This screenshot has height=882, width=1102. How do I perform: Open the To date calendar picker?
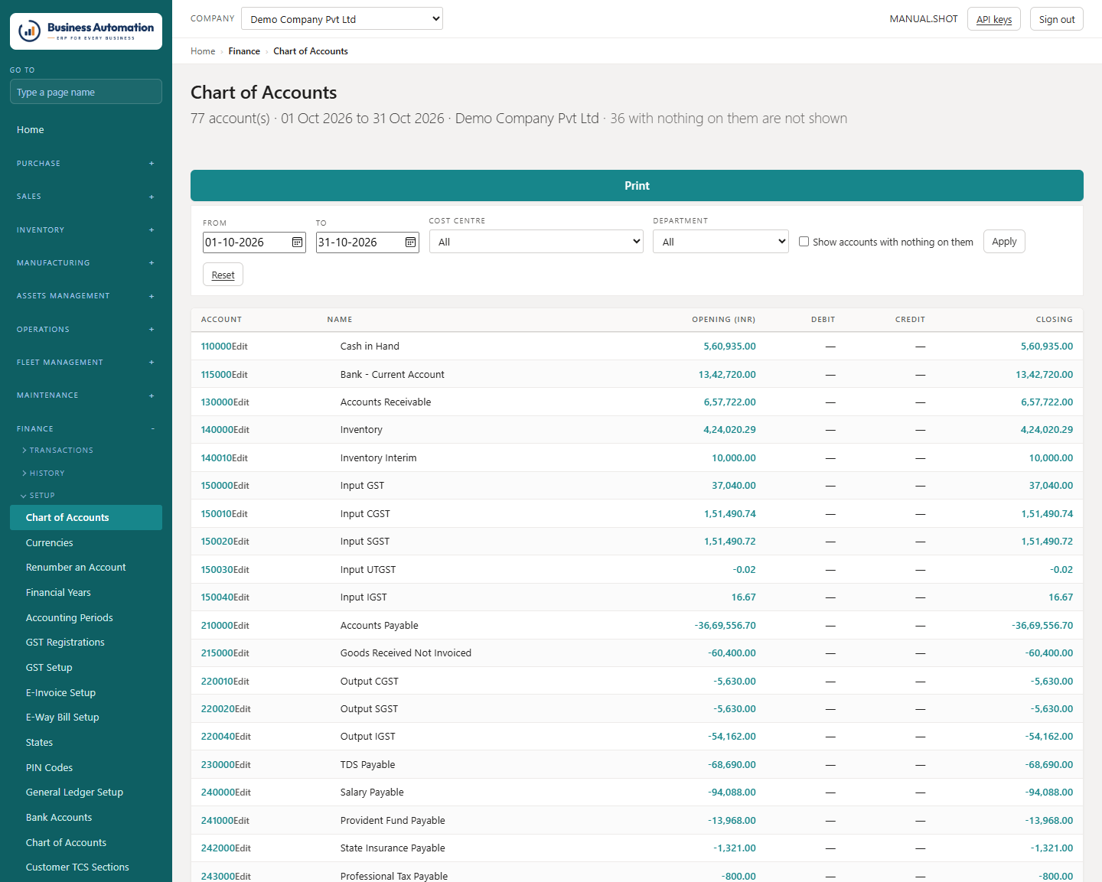[410, 242]
